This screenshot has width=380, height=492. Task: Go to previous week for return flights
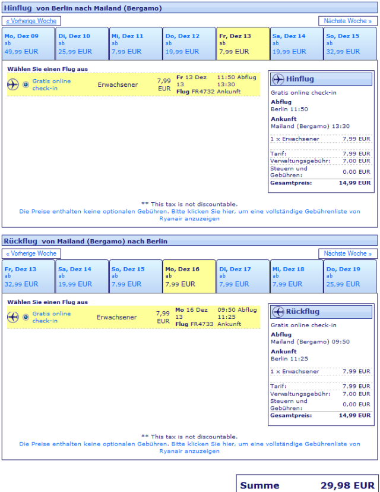[x=33, y=253]
